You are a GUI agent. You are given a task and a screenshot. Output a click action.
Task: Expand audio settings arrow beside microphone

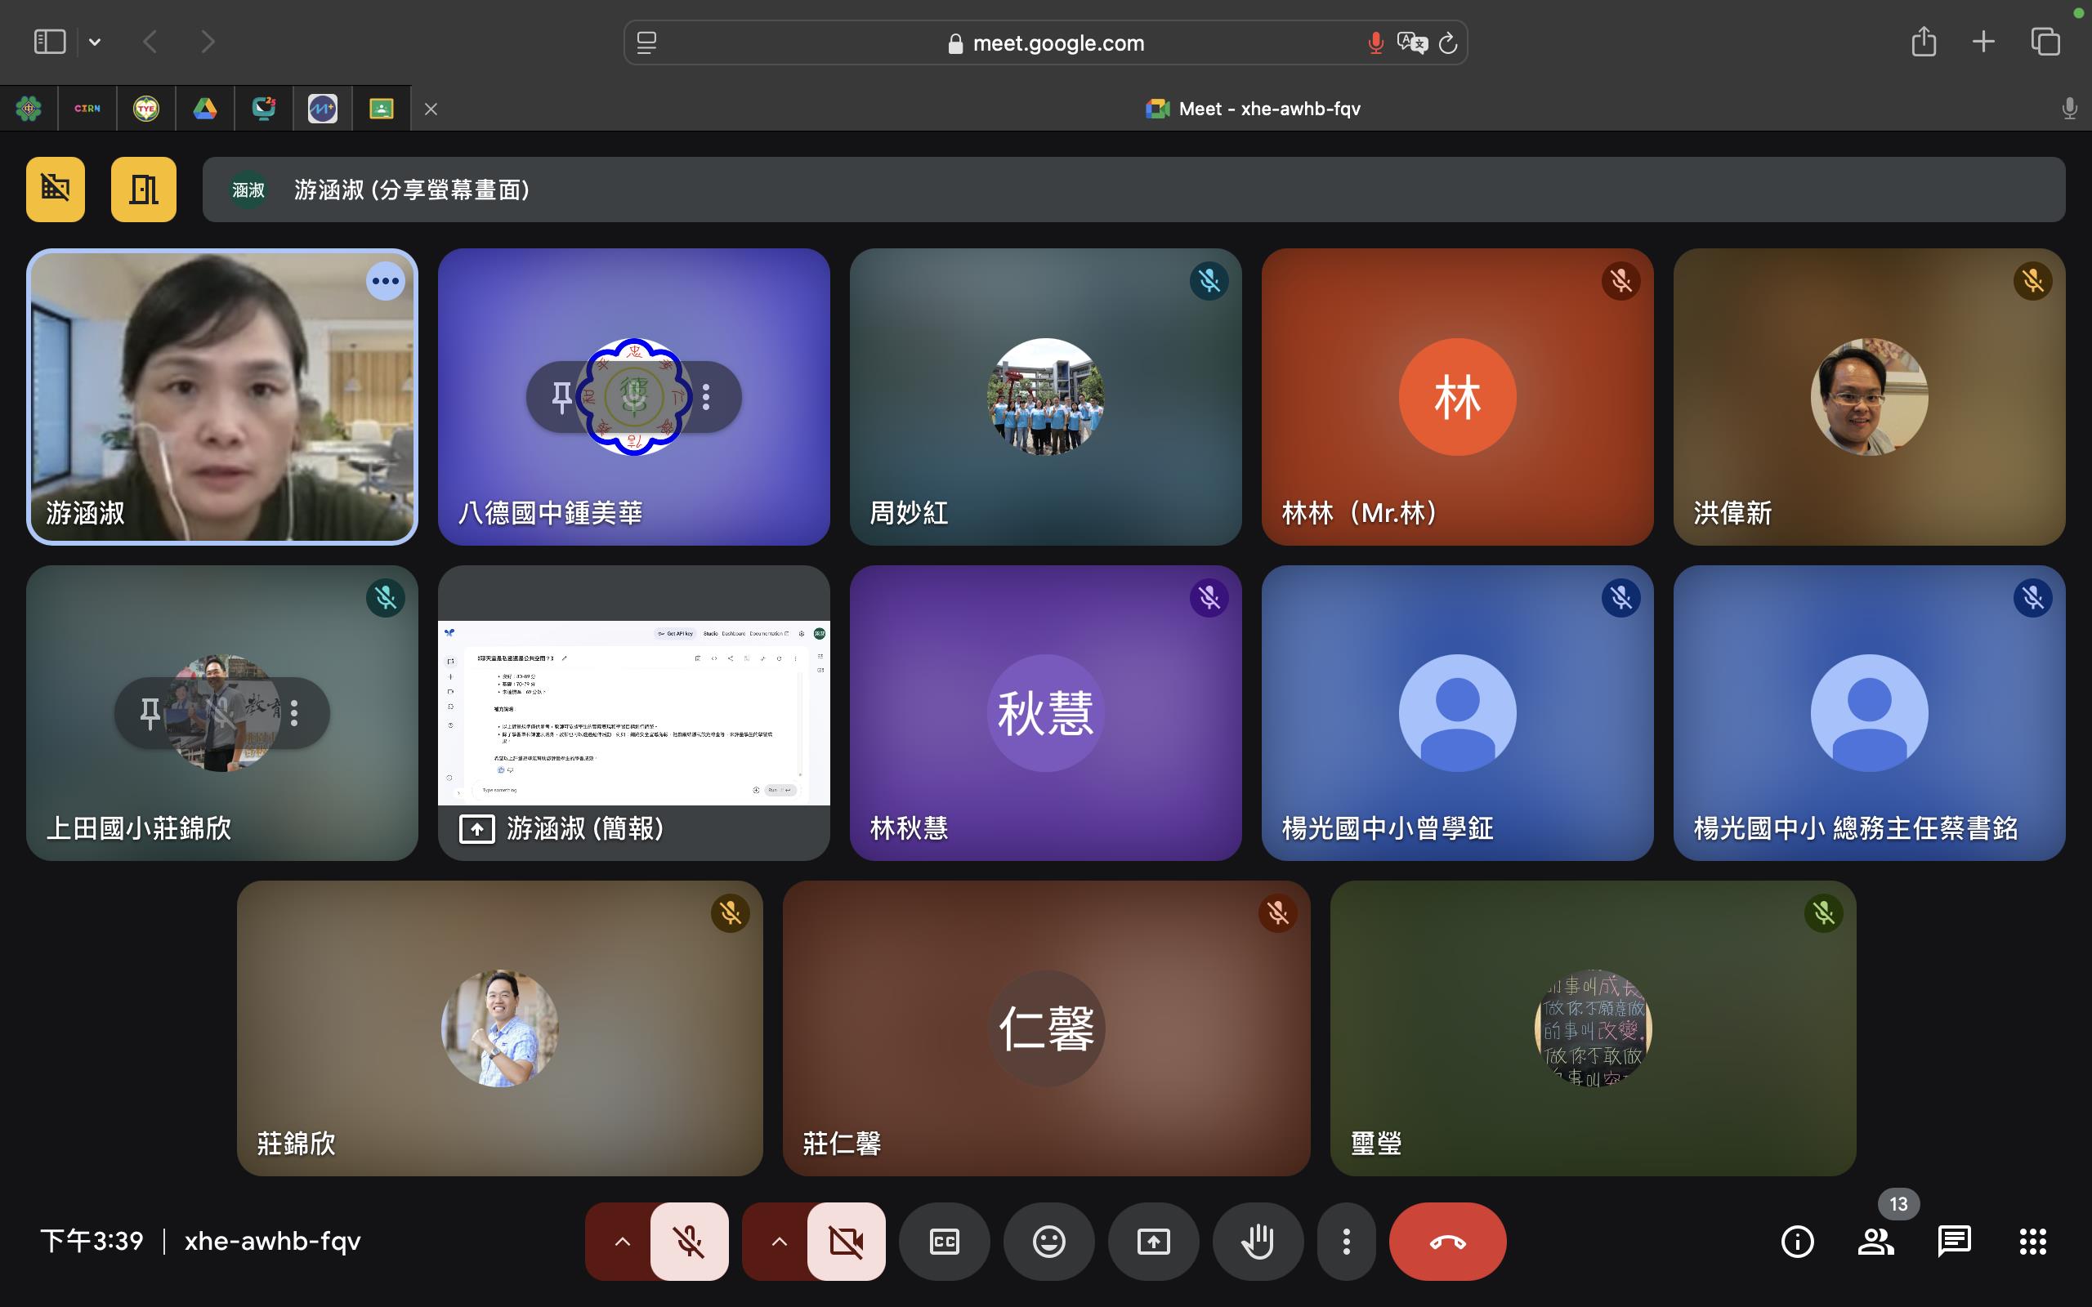622,1242
